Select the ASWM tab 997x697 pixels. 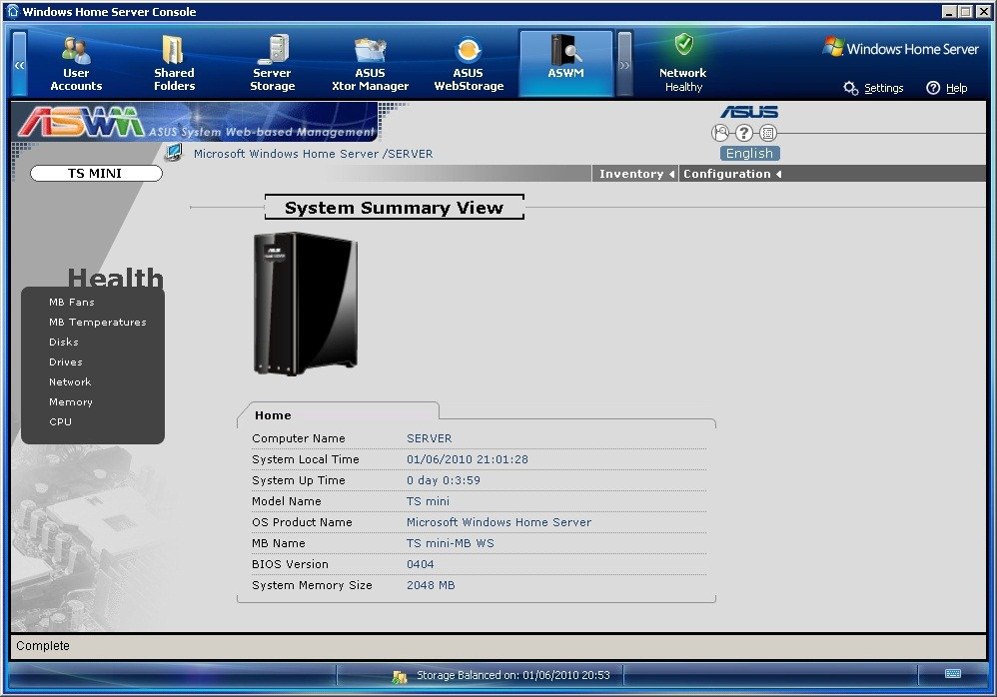coord(565,64)
